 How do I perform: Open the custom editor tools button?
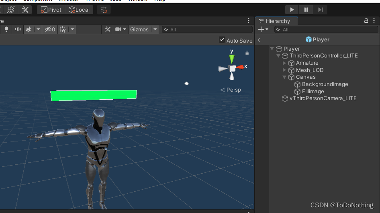tap(25, 10)
